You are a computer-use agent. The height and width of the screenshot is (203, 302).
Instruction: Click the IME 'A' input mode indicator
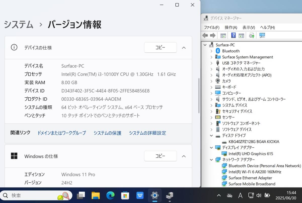[x=240, y=195]
